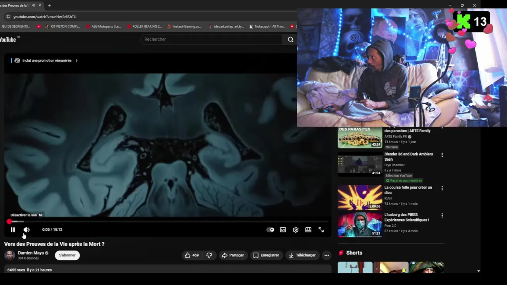
Task: Open the 'Instant-Gaming.co...' bookmark
Action: tap(185, 27)
